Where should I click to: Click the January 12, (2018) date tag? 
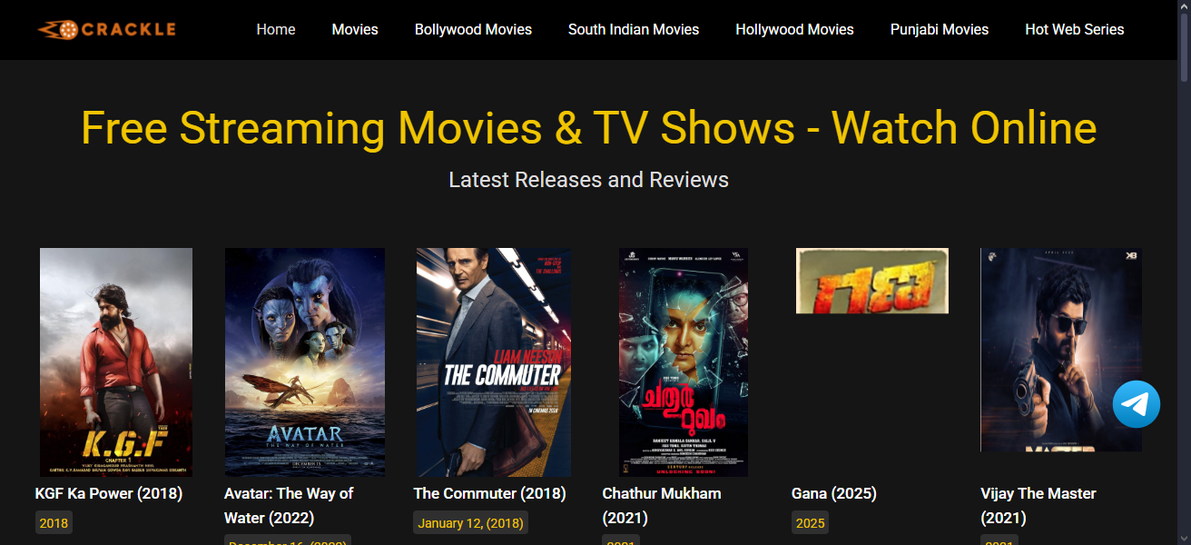(470, 523)
